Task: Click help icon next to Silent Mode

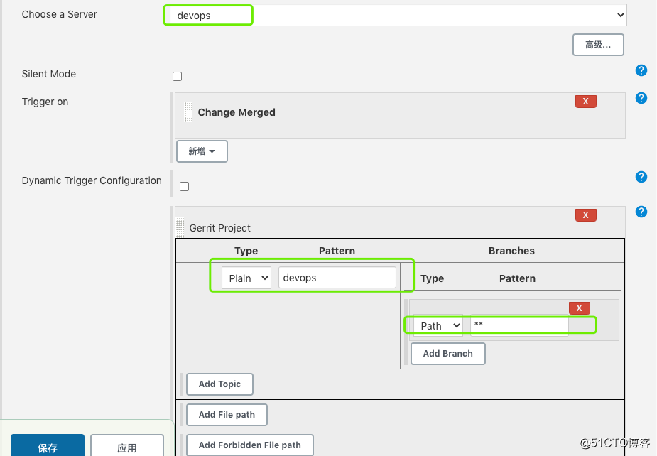Action: point(641,70)
